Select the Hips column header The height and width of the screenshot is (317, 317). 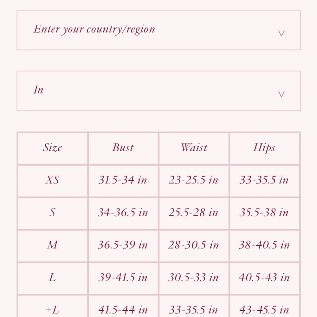[x=264, y=148]
